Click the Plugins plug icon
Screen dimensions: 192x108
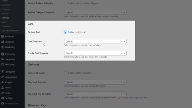(3, 82)
